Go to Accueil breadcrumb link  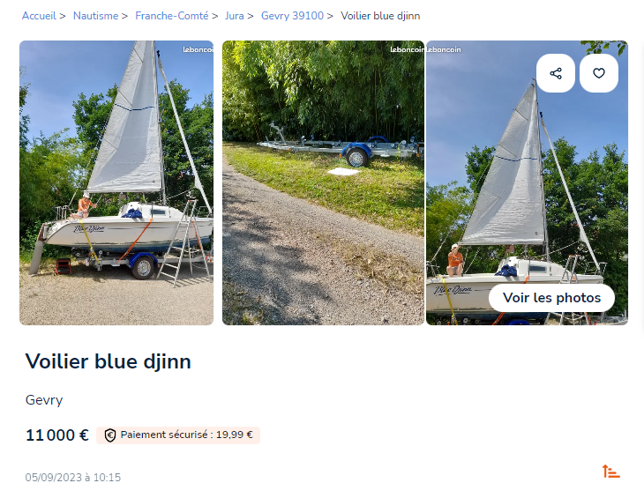click(x=39, y=16)
